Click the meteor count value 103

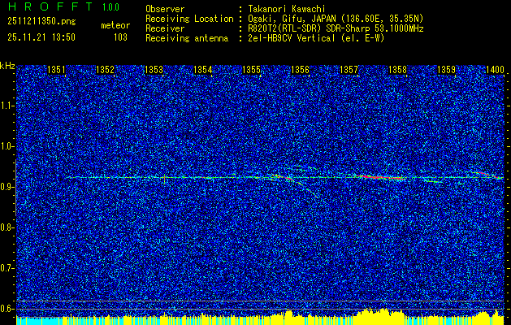[x=120, y=37]
